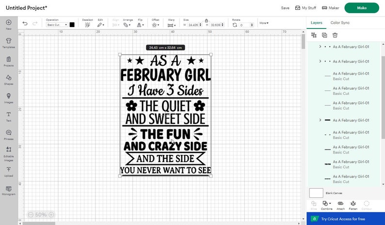Select the Maker machine button

[331, 8]
